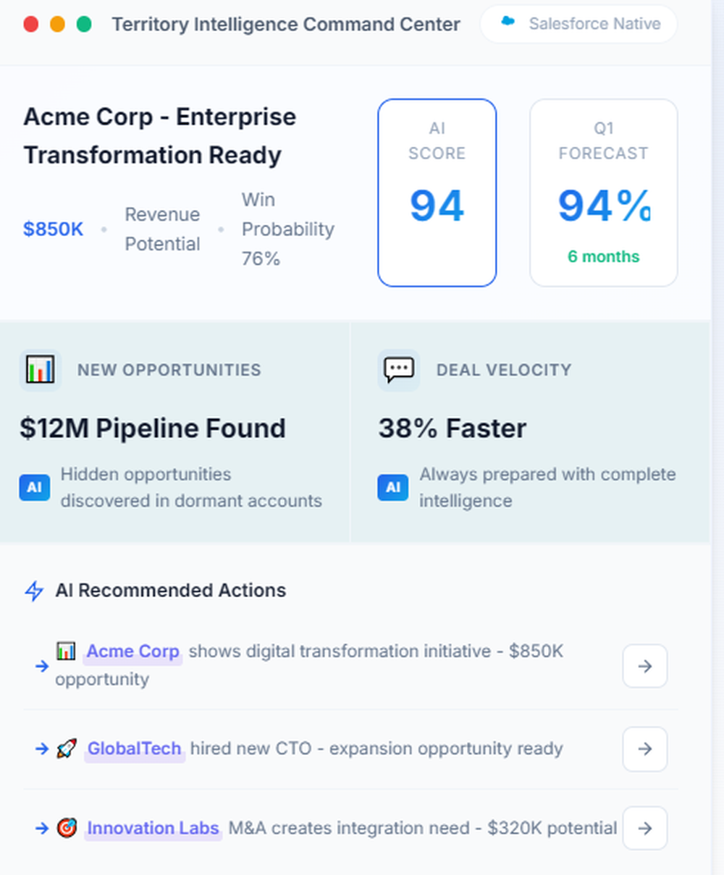Screen dimensions: 724x875
Task: Click the $850K revenue potential value
Action: pyautogui.click(x=53, y=229)
